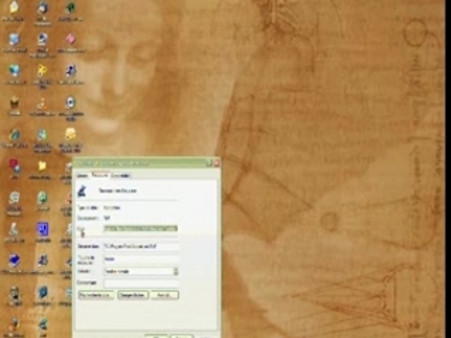
Task: Click the blue shortcut icon in the dialog header
Action: click(82, 191)
